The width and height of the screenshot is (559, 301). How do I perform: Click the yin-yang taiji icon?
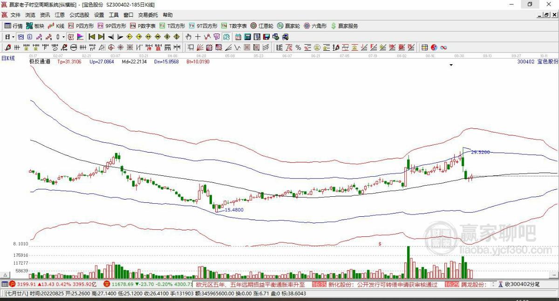tap(434, 47)
